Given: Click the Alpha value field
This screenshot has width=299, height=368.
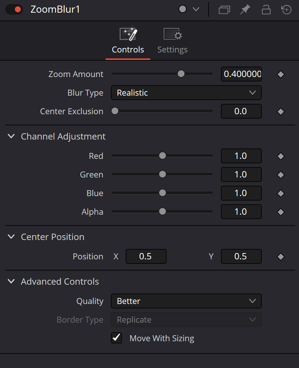Looking at the screenshot, I should [241, 212].
